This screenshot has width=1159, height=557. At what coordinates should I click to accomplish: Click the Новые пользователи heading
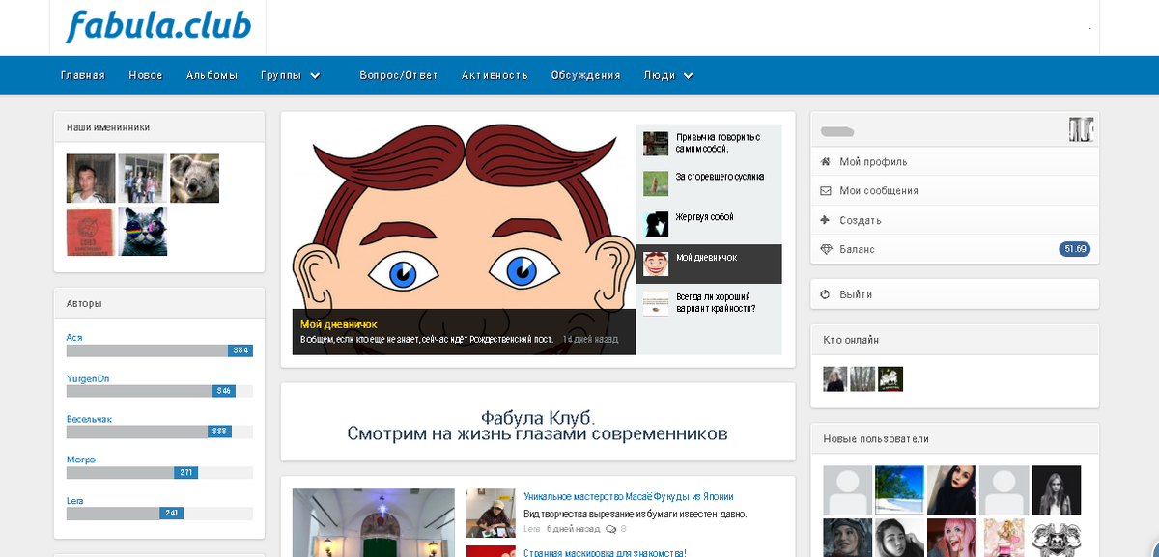[x=876, y=439]
